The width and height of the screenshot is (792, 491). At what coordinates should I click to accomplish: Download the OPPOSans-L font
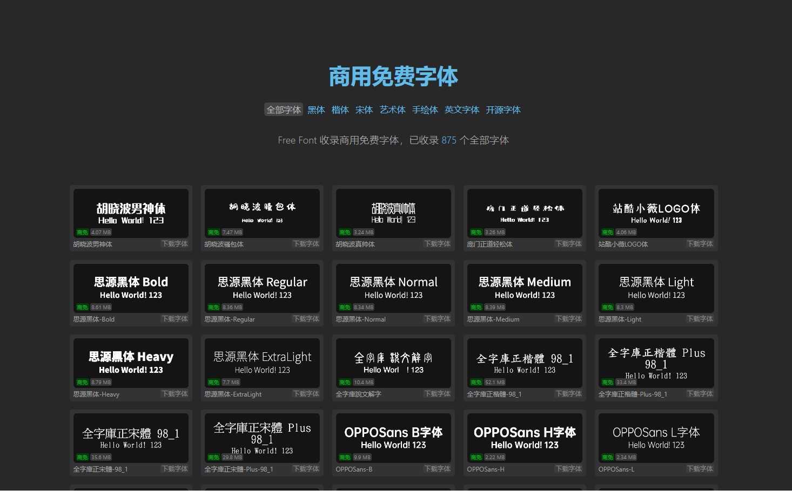pos(700,469)
